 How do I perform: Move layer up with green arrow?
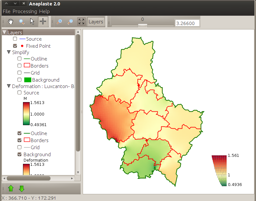coord(11,189)
